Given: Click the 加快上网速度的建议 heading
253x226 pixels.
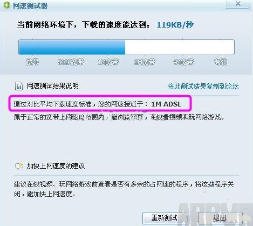Looking at the screenshot, I should point(56,166).
